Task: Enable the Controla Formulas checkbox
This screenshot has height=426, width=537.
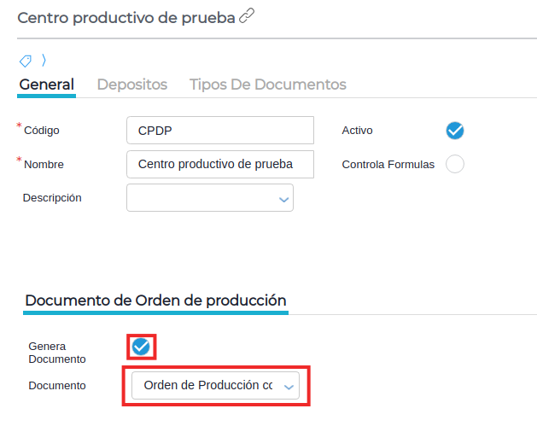Action: [x=455, y=164]
